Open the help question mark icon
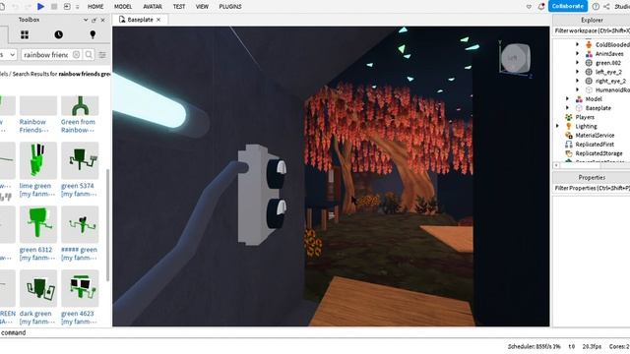This screenshot has height=354, width=630. [x=596, y=7]
